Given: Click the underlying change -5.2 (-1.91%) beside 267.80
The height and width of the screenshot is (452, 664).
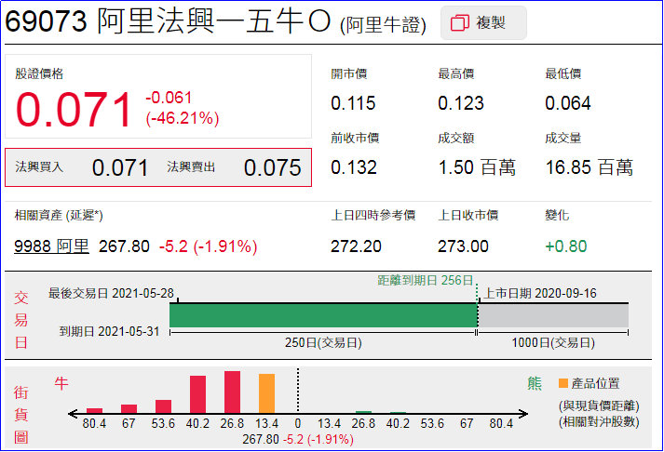Looking at the screenshot, I should 208,246.
